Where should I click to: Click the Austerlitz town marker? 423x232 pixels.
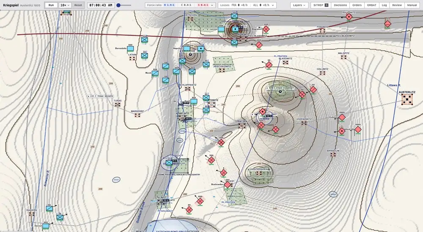(407, 100)
